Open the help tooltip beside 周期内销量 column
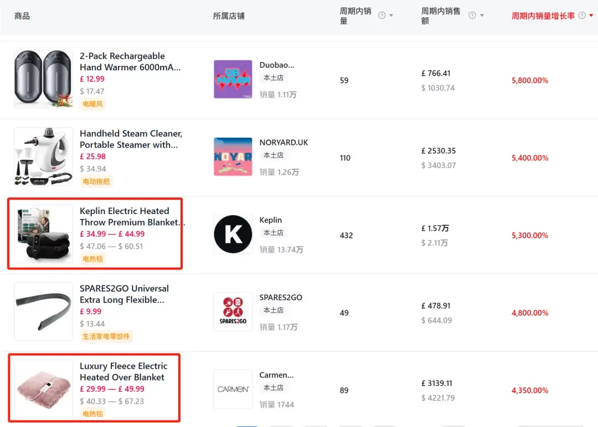598x427 pixels. (382, 15)
